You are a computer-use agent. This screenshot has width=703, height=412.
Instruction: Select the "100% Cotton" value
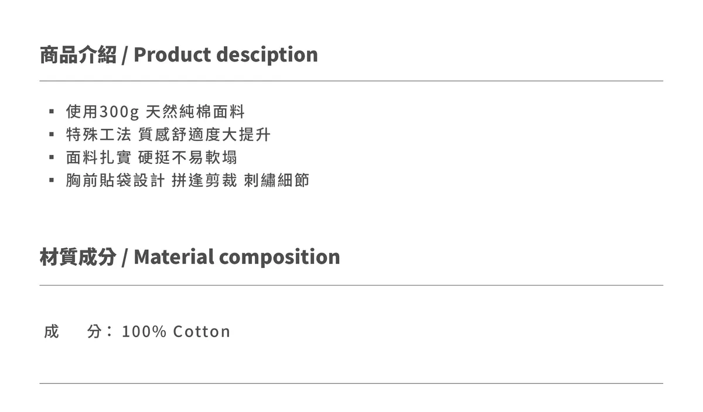pos(176,332)
